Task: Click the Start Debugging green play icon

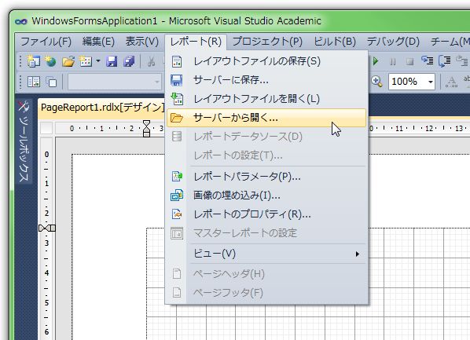Action: (x=375, y=62)
